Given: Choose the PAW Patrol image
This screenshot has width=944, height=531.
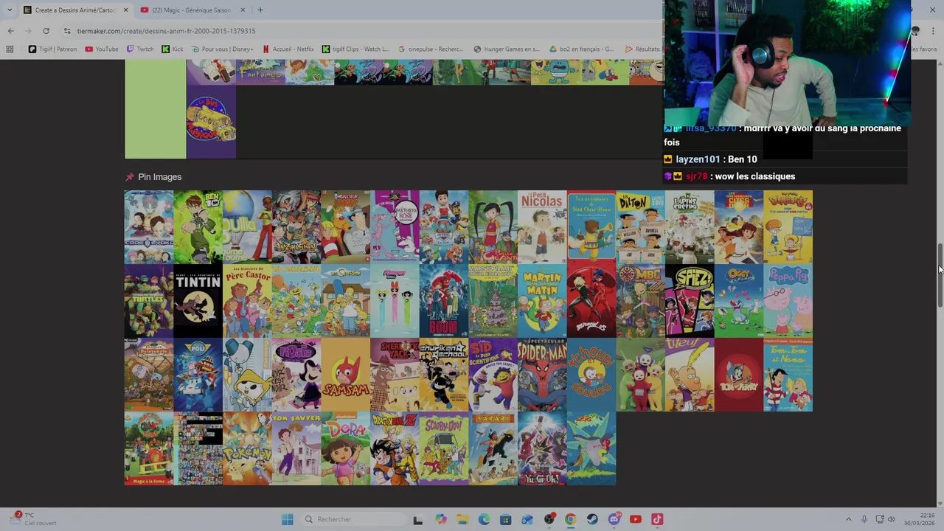Looking at the screenshot, I should 444,227.
